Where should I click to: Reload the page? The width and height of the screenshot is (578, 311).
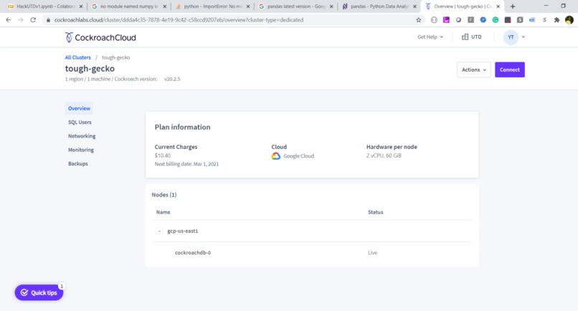[33, 20]
